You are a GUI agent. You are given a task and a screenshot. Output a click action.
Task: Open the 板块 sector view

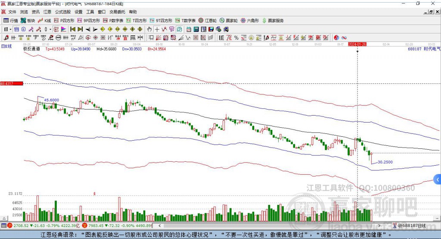pos(28,21)
